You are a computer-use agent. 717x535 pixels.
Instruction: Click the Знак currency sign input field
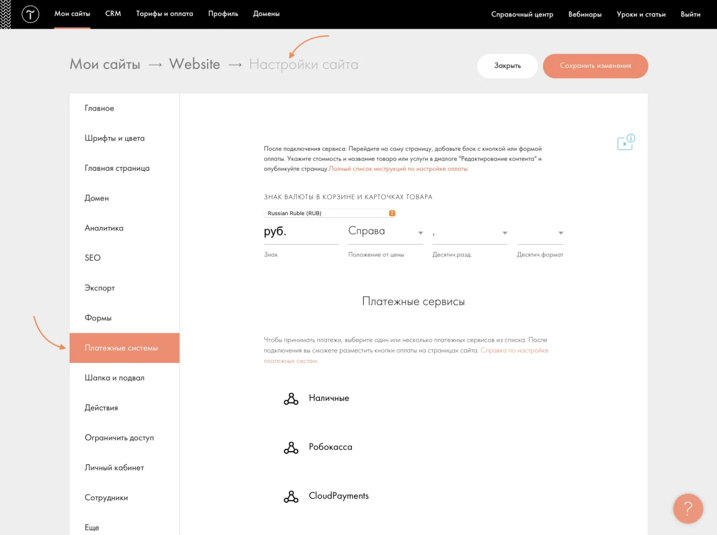coord(301,232)
